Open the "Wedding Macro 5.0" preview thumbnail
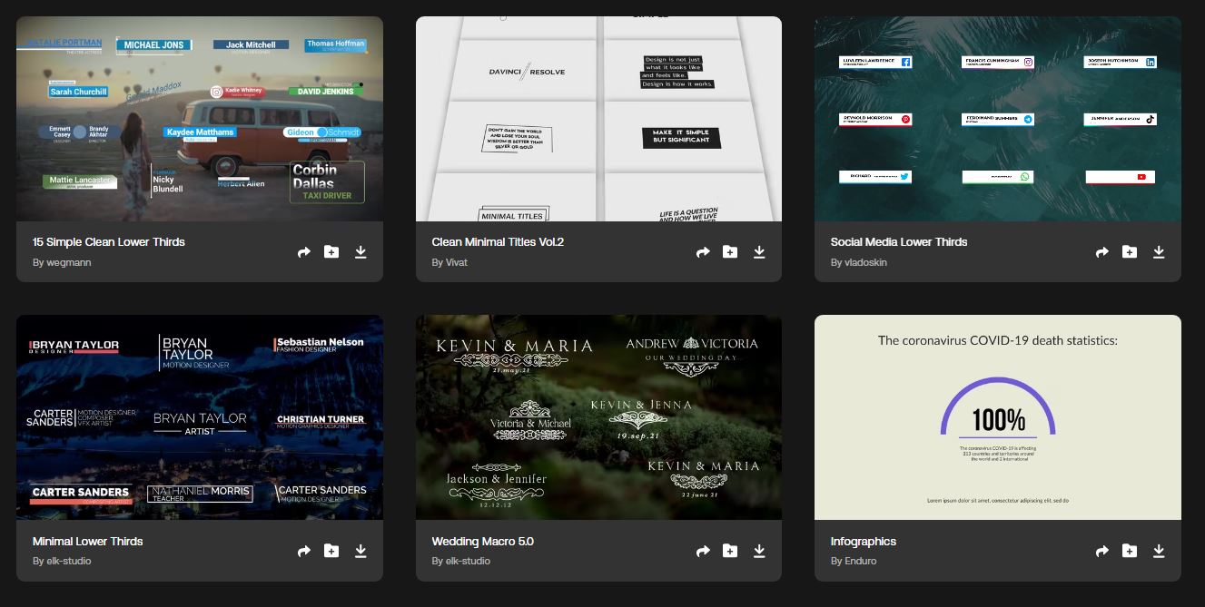 (x=598, y=417)
